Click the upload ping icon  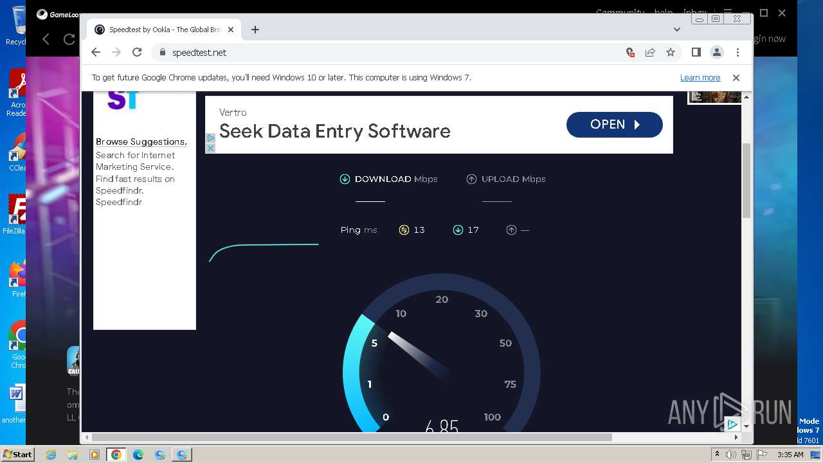click(511, 230)
